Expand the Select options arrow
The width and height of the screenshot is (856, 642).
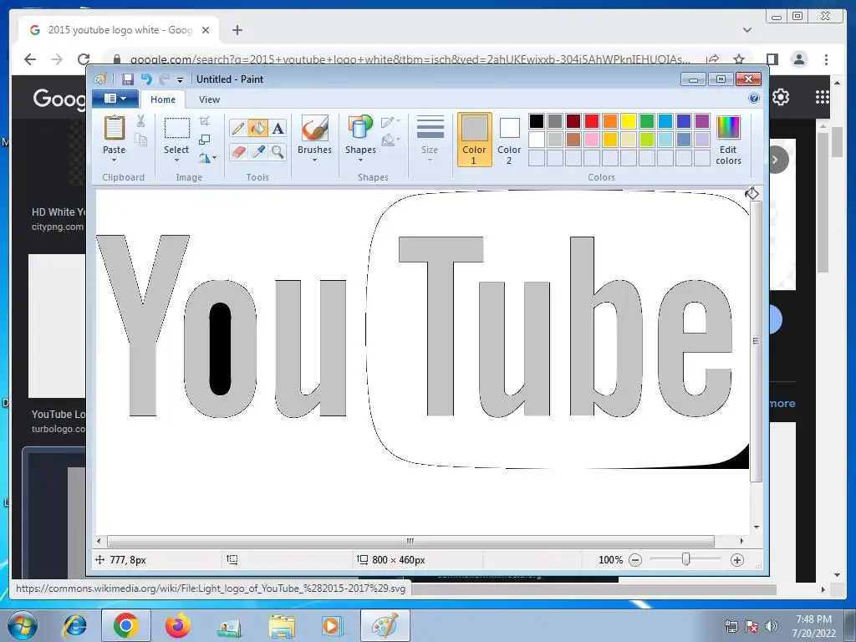pyautogui.click(x=177, y=160)
